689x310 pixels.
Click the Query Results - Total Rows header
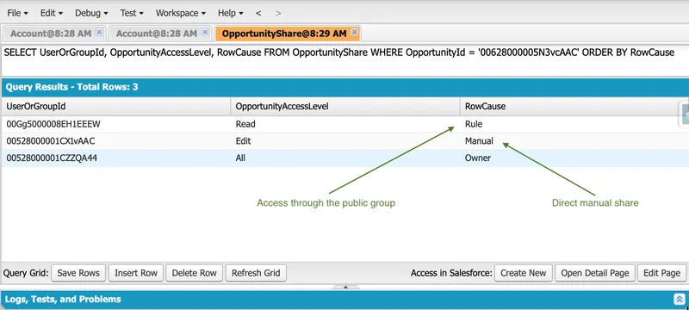(344, 87)
